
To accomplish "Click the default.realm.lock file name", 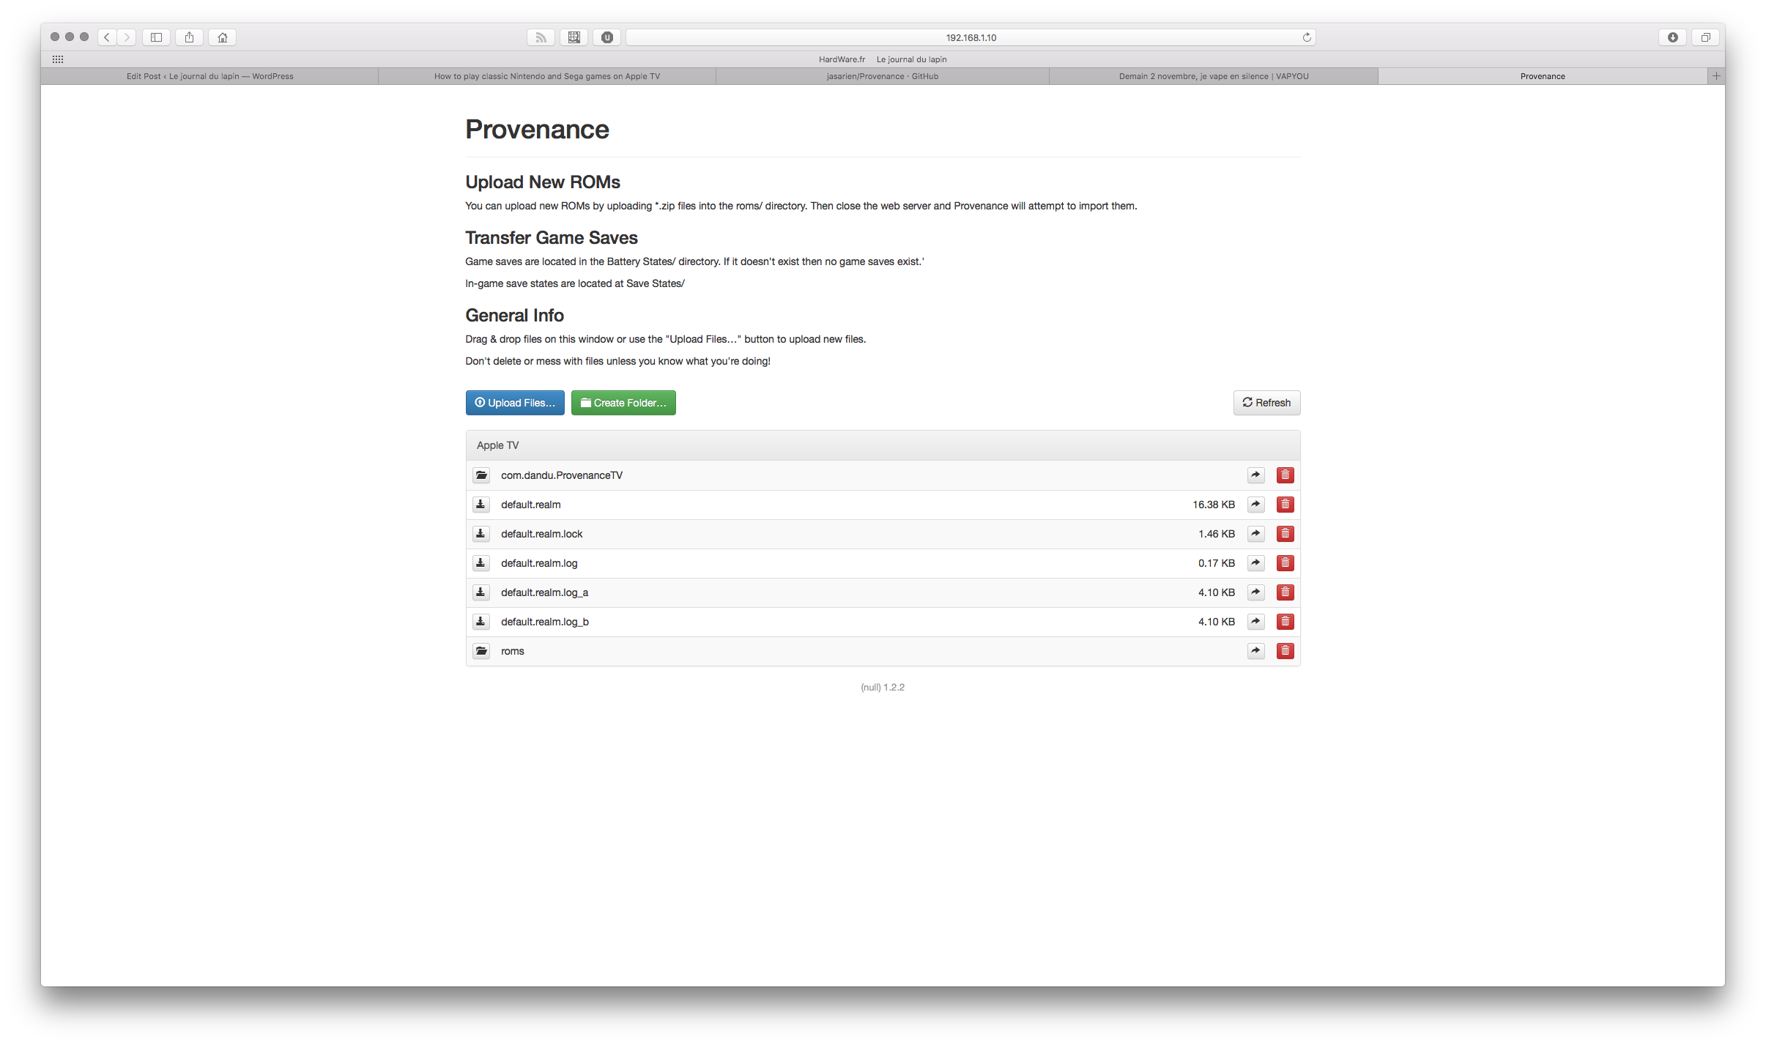I will click(x=542, y=534).
